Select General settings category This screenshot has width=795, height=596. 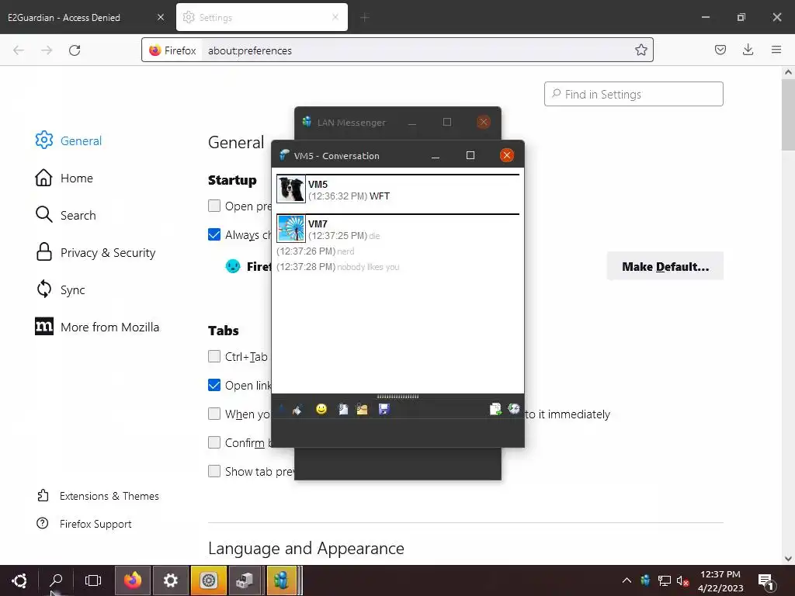pyautogui.click(x=68, y=140)
